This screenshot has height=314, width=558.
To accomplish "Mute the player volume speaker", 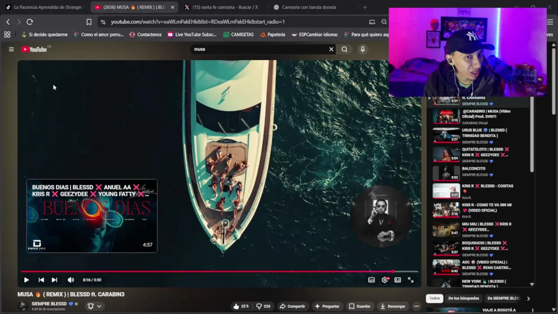I will click(x=71, y=280).
